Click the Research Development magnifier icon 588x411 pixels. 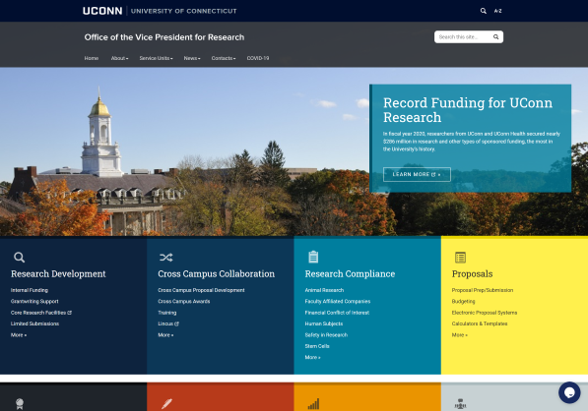pyautogui.click(x=19, y=258)
